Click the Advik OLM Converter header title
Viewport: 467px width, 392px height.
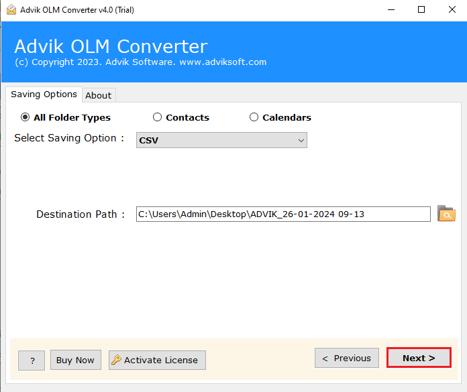[x=111, y=46]
